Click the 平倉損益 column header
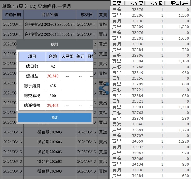191x179 pixels. (x=179, y=3)
